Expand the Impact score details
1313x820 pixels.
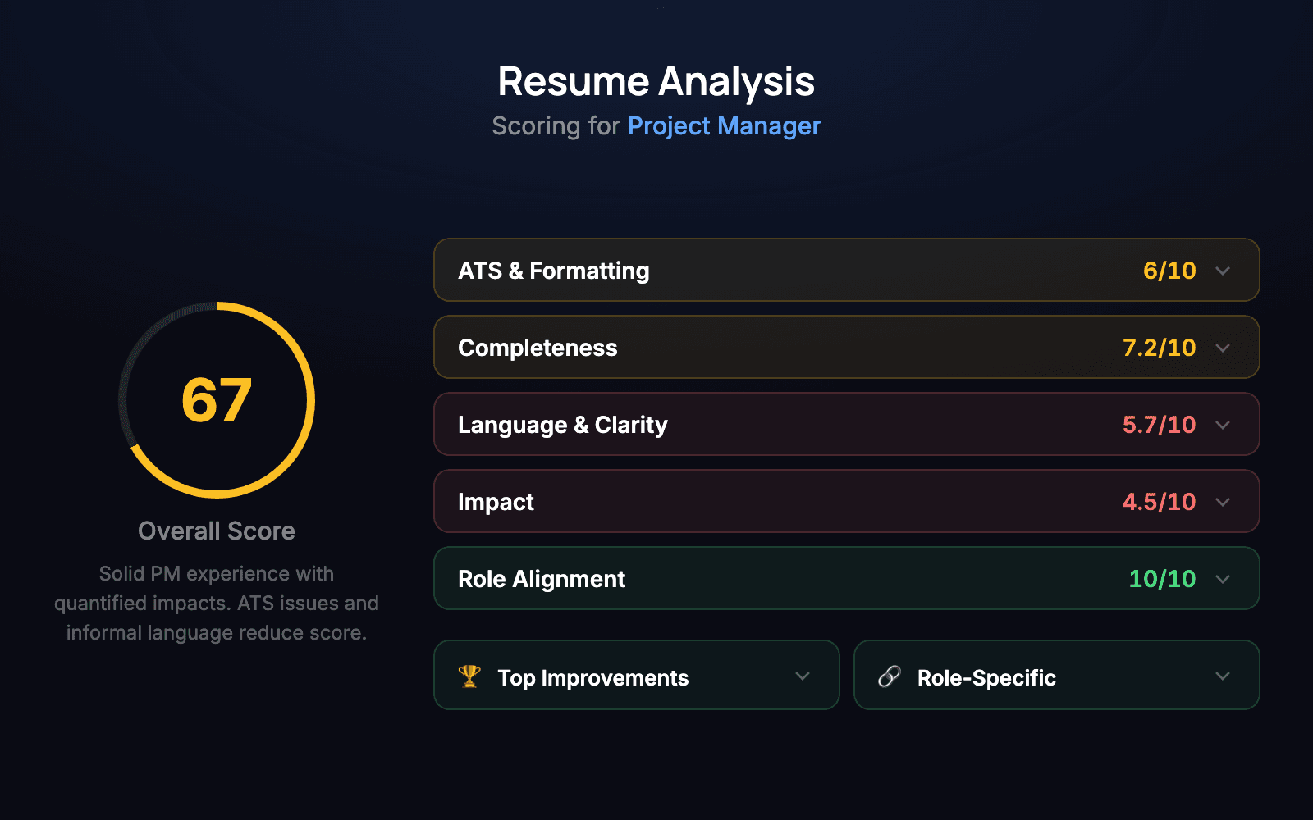[x=847, y=501]
